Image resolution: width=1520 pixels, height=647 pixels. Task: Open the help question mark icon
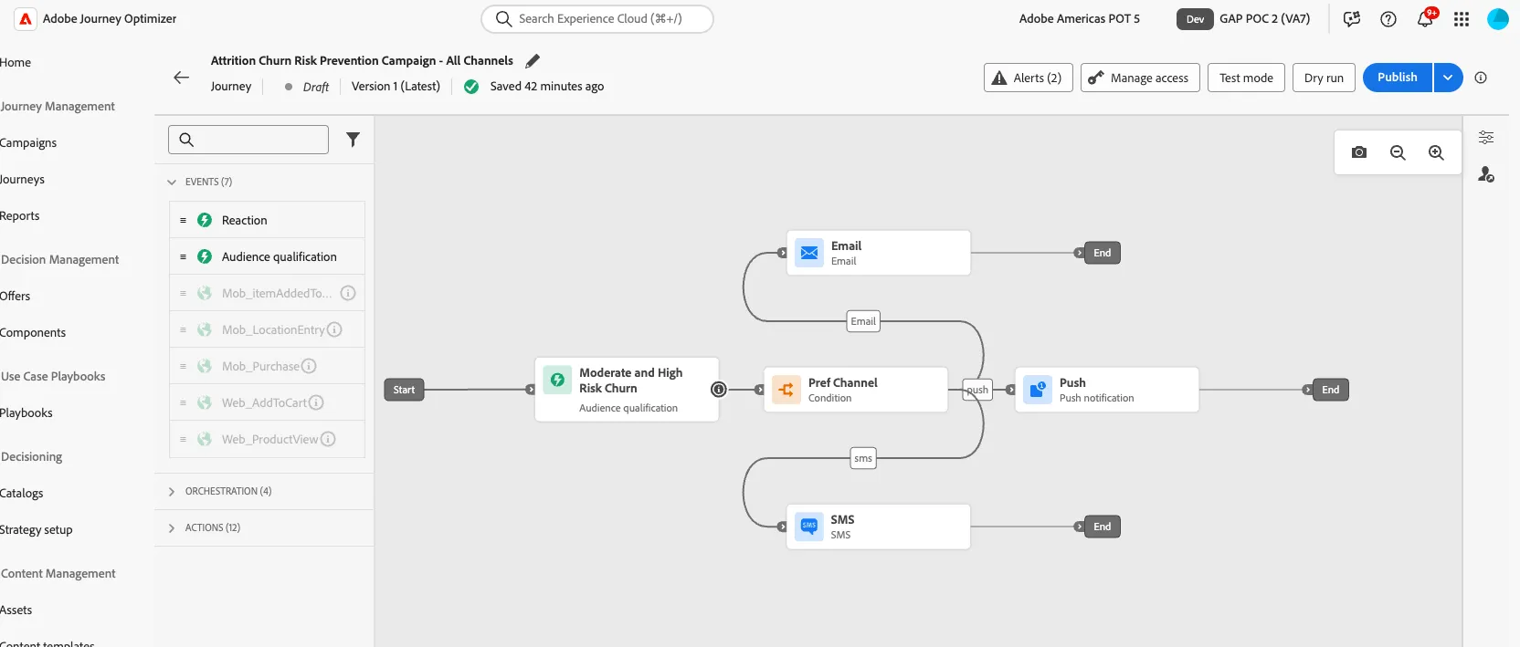[1388, 19]
